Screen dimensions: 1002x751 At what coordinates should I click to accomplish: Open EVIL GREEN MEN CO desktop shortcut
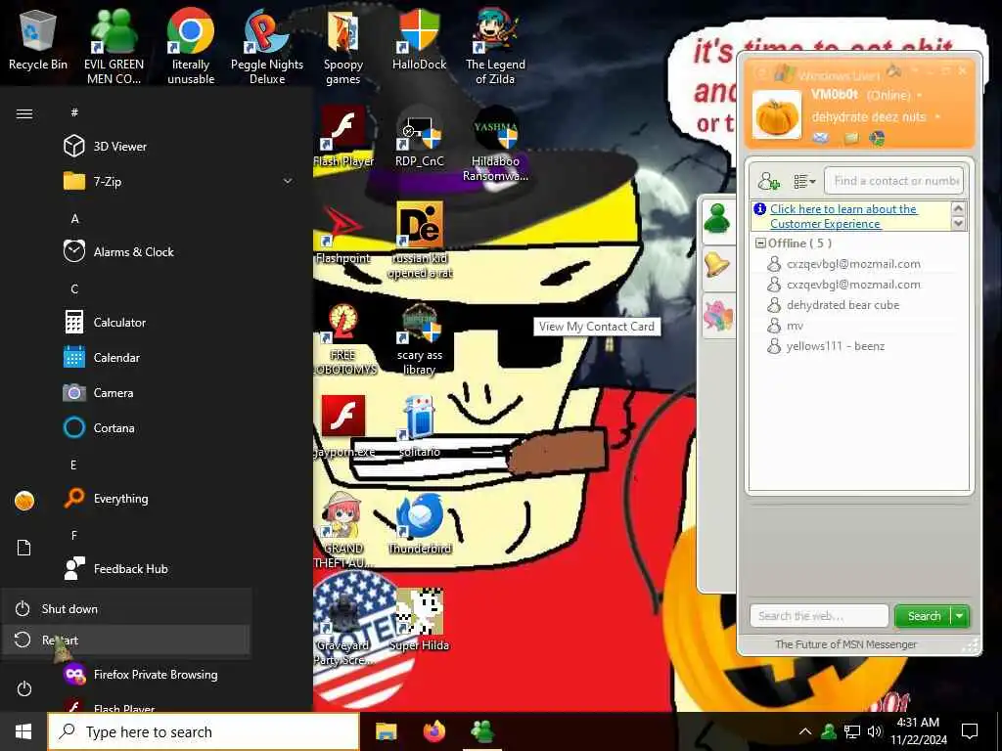tap(114, 46)
